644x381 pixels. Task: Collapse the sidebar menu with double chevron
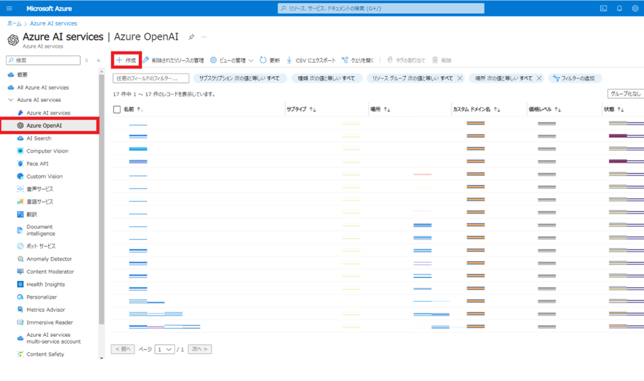point(99,60)
